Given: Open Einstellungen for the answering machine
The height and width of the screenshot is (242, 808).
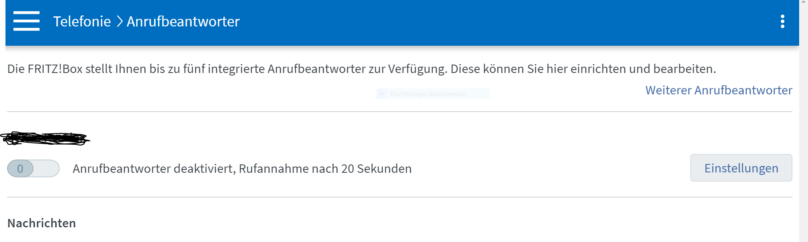Looking at the screenshot, I should coord(741,168).
